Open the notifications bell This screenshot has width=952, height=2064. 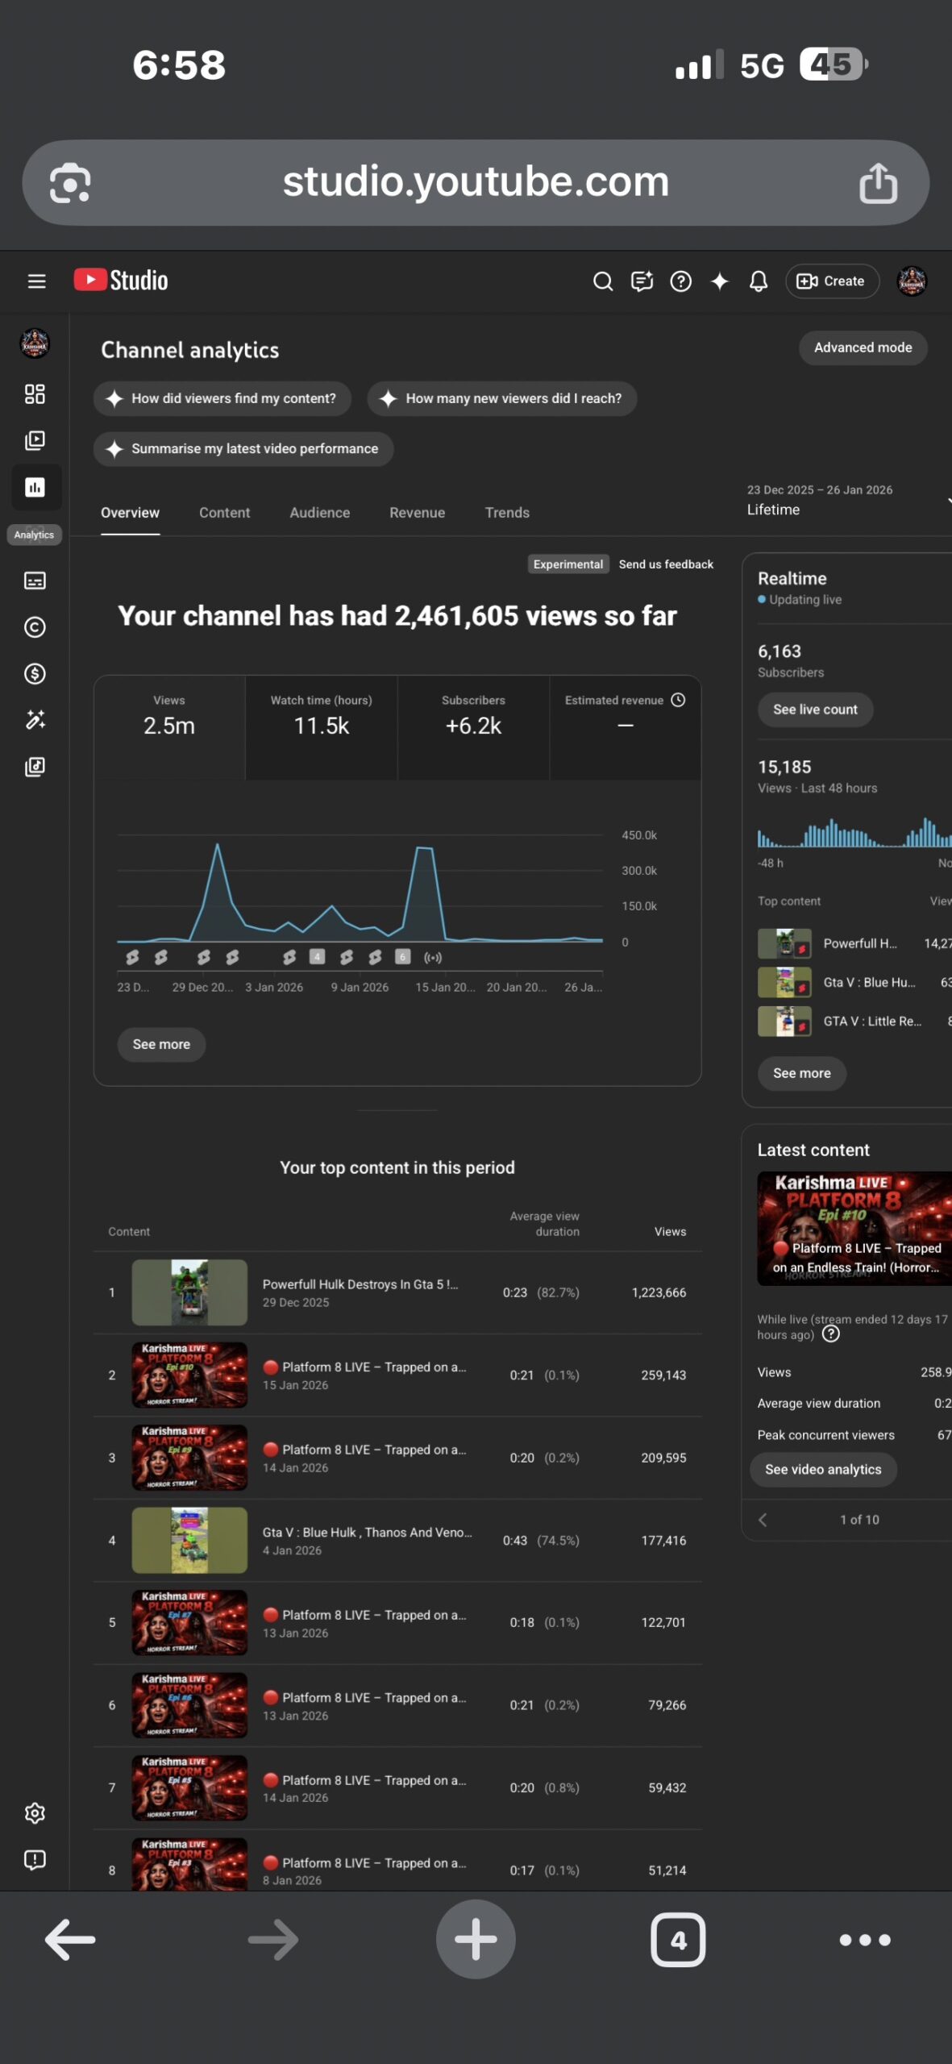(758, 281)
